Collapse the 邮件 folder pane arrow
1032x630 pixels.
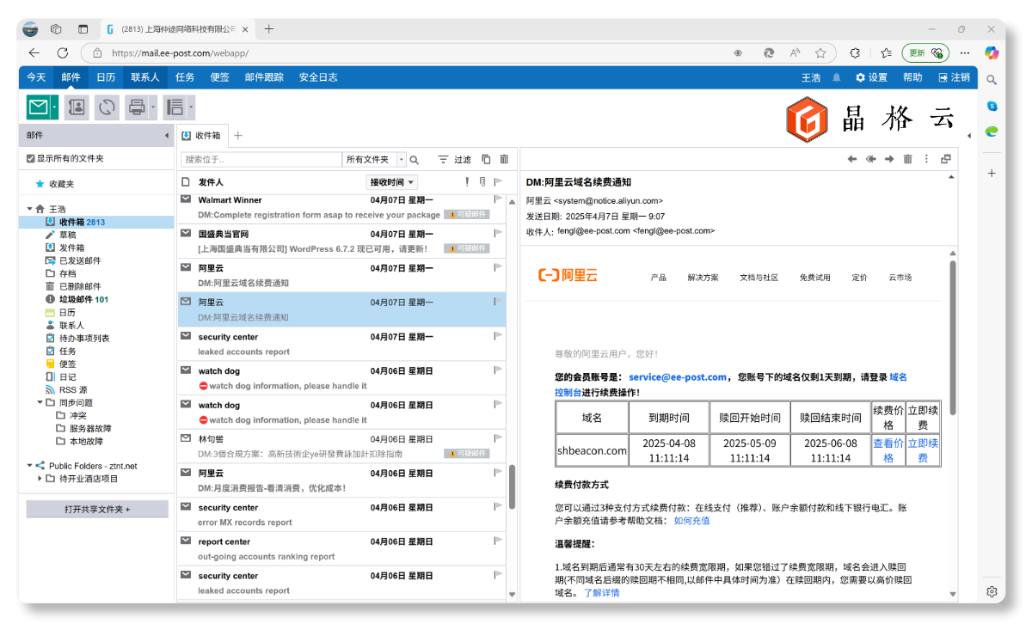[167, 136]
